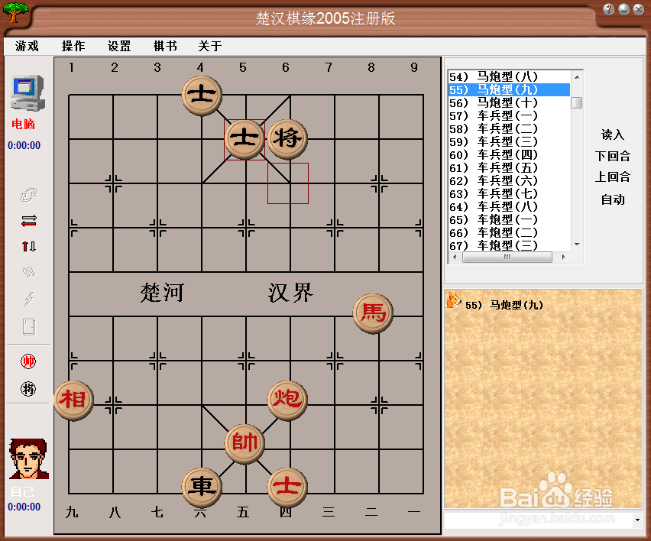Image resolution: width=651 pixels, height=541 pixels.
Task: Select list entry 63) 车兵型(七)
Action: click(x=510, y=193)
